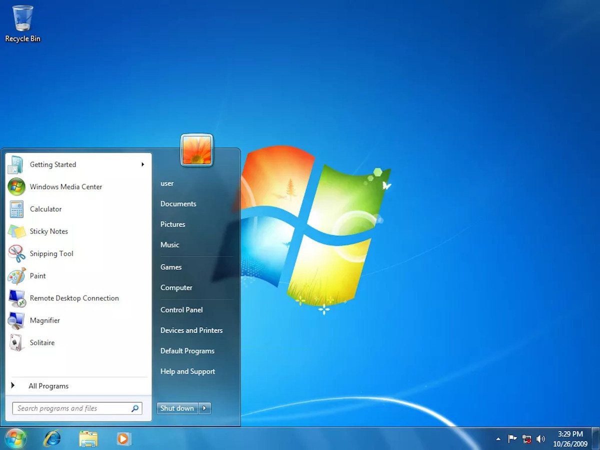Open Help and Support

(187, 371)
